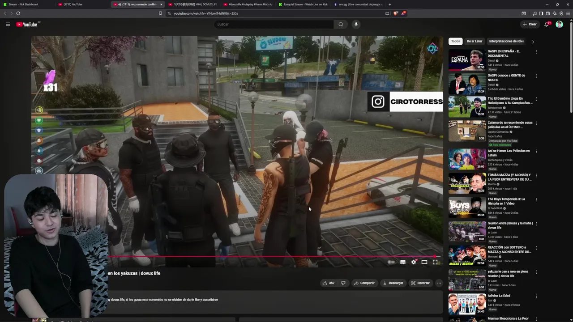Open yakuza le cae a nwa thumbnail
Image resolution: width=573 pixels, height=322 pixels.
point(467,280)
